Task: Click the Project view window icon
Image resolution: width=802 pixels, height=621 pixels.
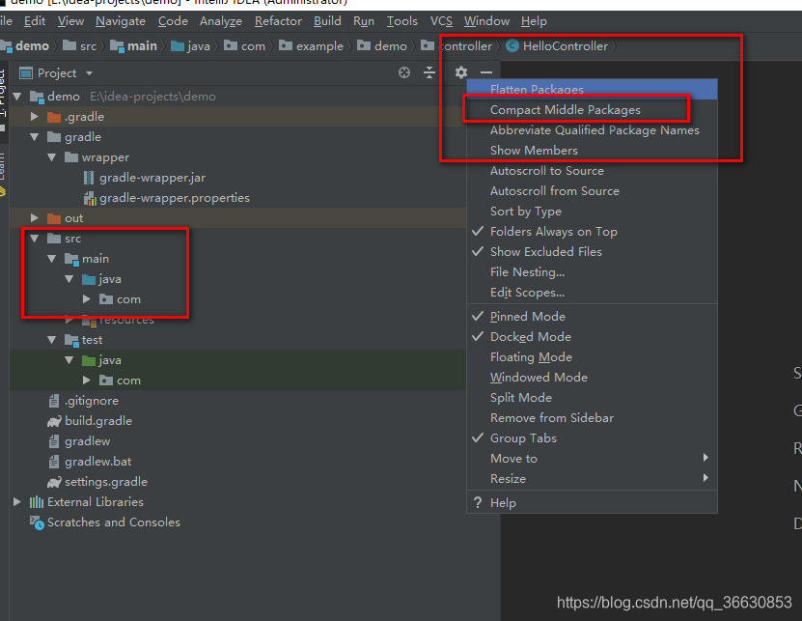Action: click(25, 73)
